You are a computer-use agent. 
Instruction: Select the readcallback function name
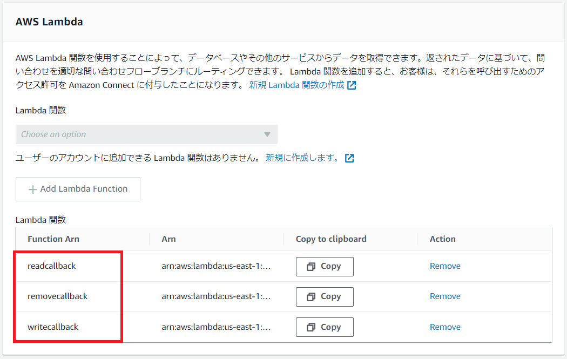coord(52,266)
